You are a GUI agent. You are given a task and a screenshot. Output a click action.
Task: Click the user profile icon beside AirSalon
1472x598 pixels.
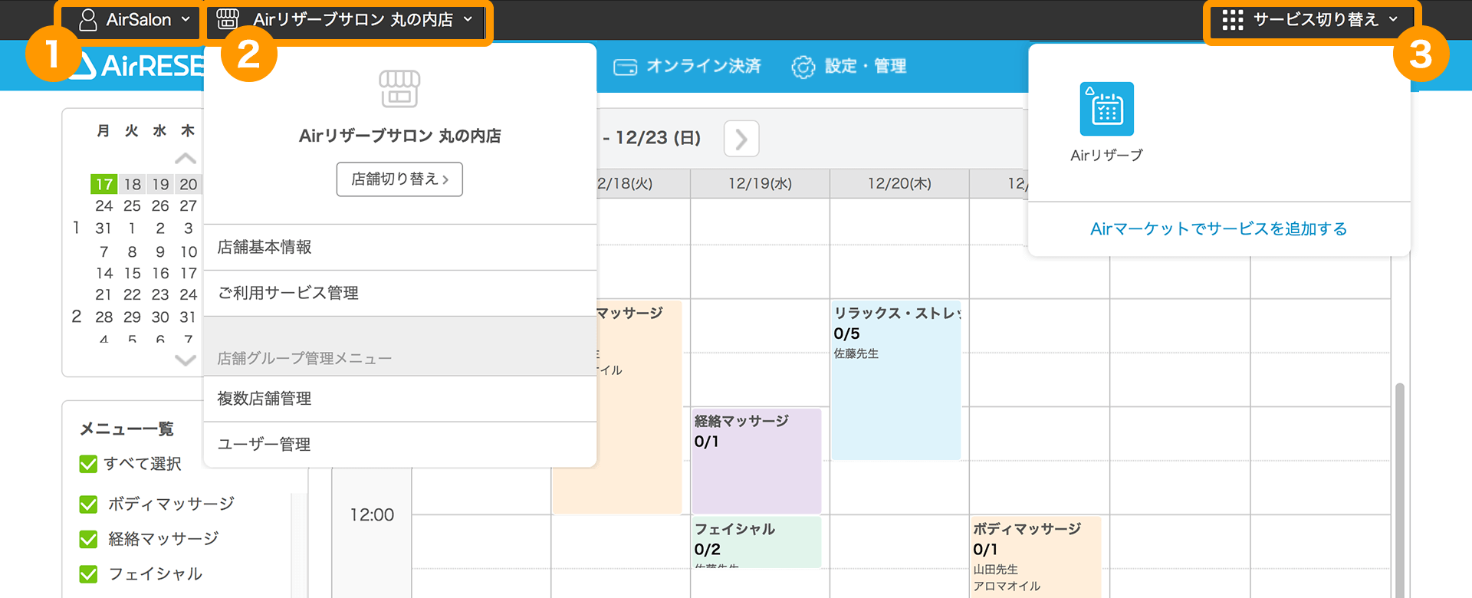(x=88, y=20)
